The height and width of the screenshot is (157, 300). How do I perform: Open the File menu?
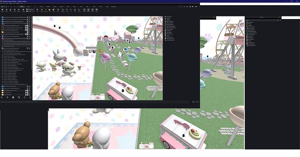[x=1, y=3]
